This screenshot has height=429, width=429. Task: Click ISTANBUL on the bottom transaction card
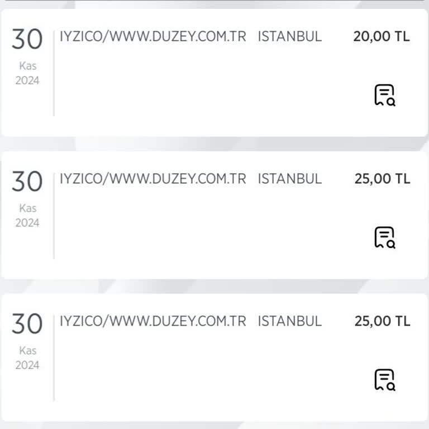290,322
